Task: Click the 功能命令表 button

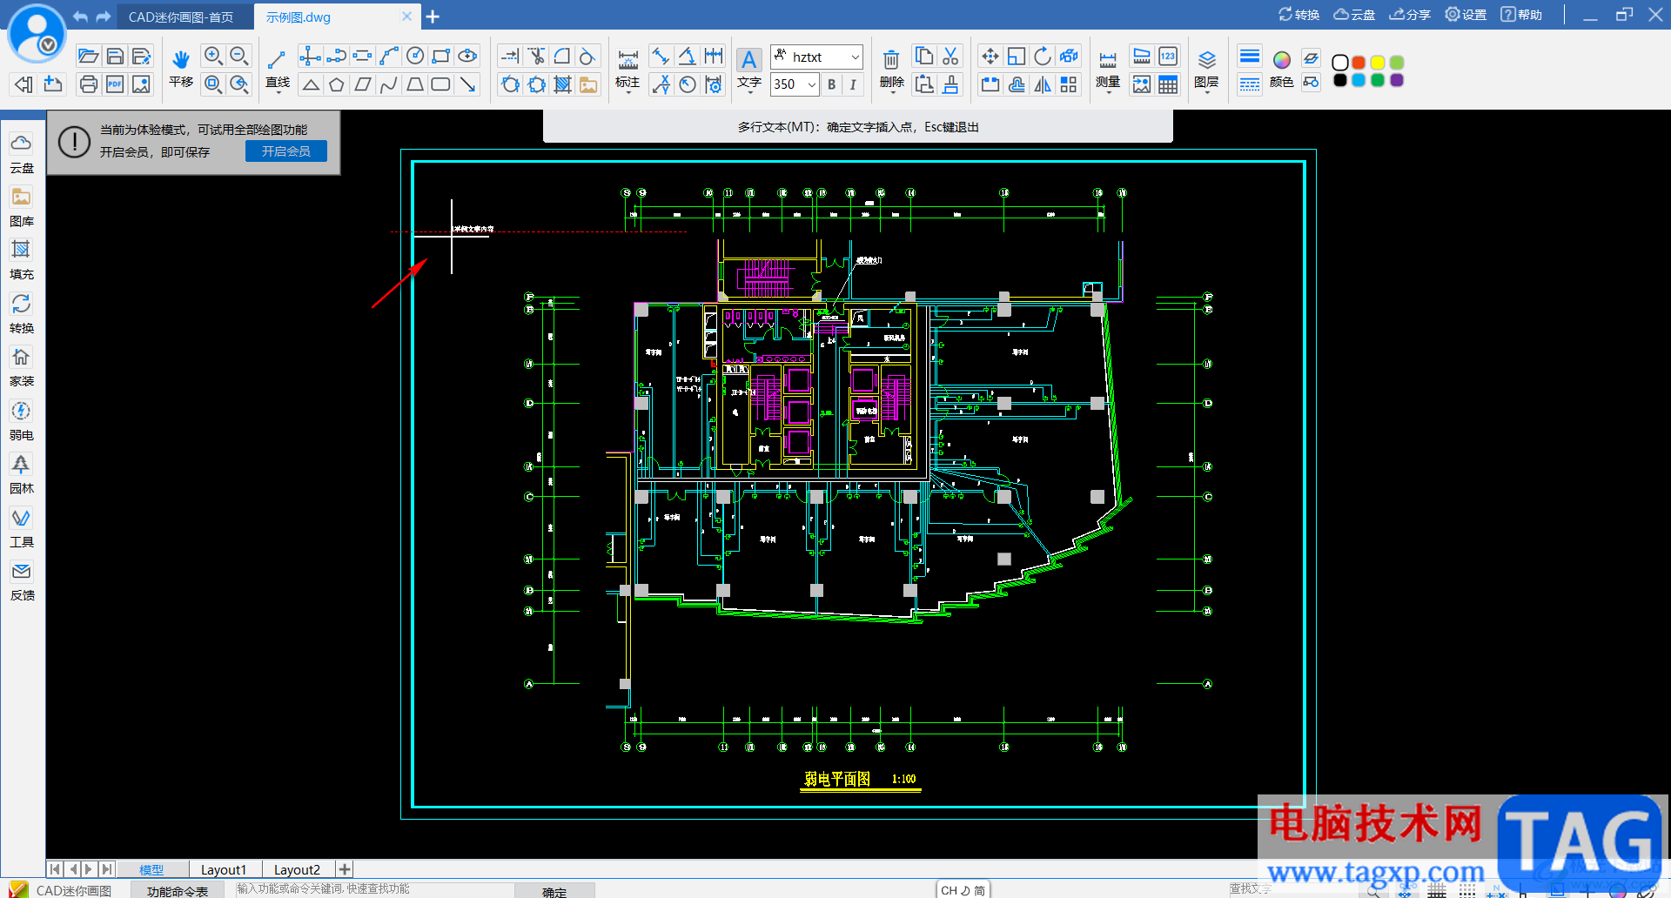Action: (x=178, y=890)
